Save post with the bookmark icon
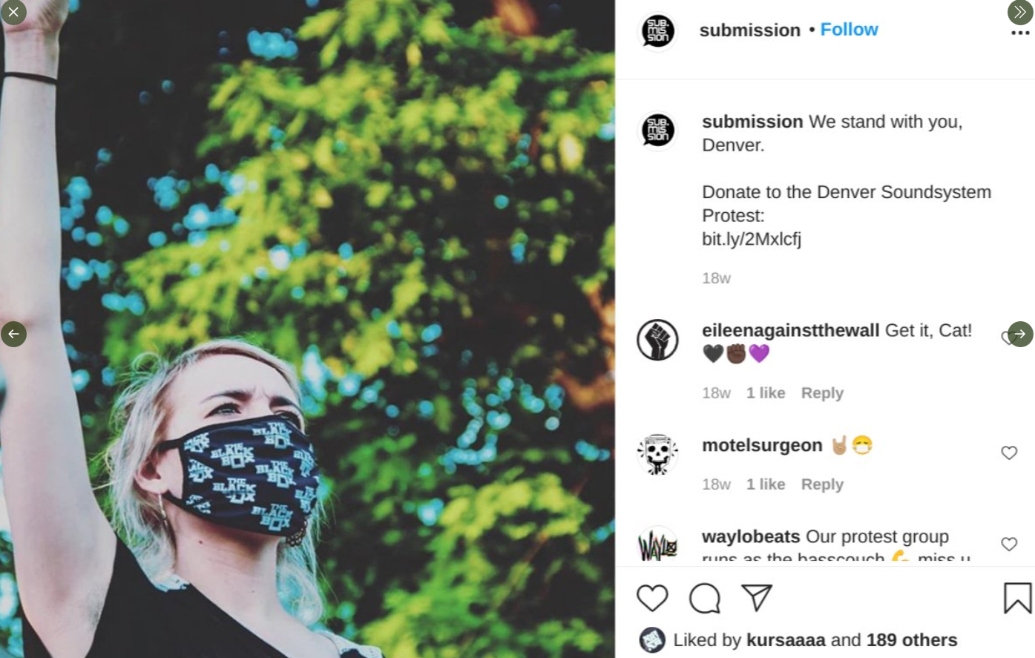The width and height of the screenshot is (1035, 658). (1017, 598)
